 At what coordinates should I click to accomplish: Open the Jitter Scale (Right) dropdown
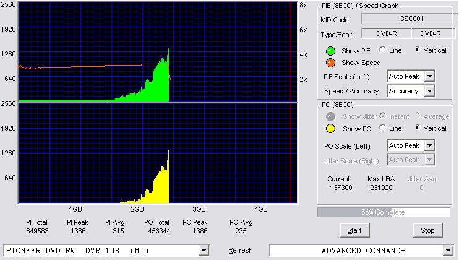(429, 160)
